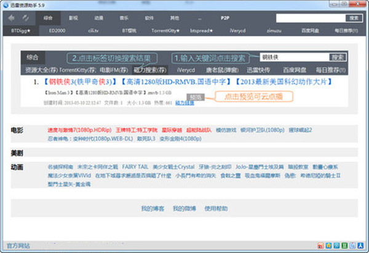Select the 唐老鼠(弹窗) tab in the guide
The width and height of the screenshot is (369, 253).
point(222,70)
